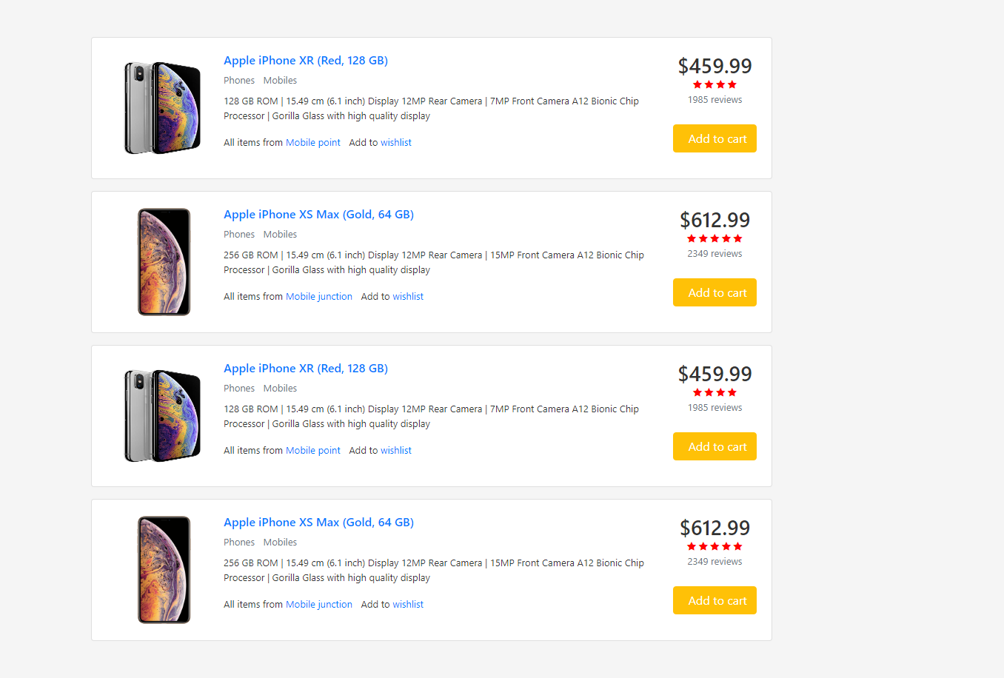Image resolution: width=1004 pixels, height=678 pixels.
Task: Click the iPhone XR product image
Action: coord(162,107)
